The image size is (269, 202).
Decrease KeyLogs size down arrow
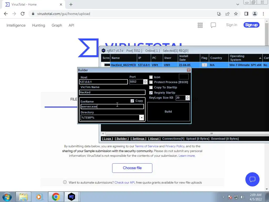pos(188,99)
